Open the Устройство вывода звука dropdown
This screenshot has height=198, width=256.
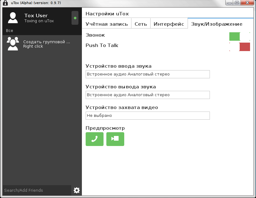click(147, 95)
